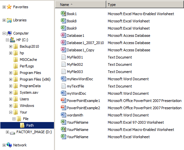
Task: Click the Libraries folder icon
Action: coord(9,20)
